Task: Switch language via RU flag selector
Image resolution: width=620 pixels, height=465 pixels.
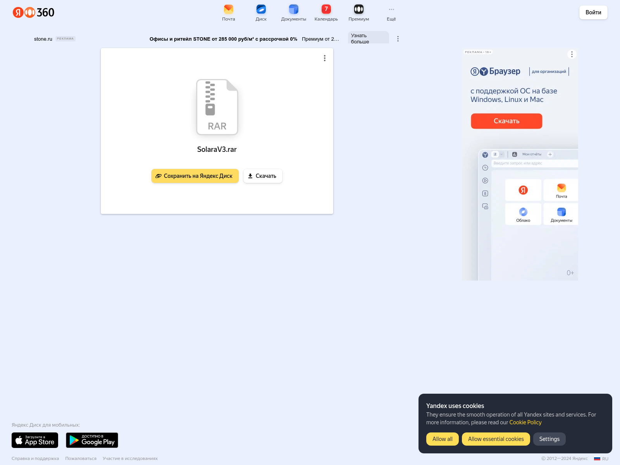Action: [x=601, y=459]
